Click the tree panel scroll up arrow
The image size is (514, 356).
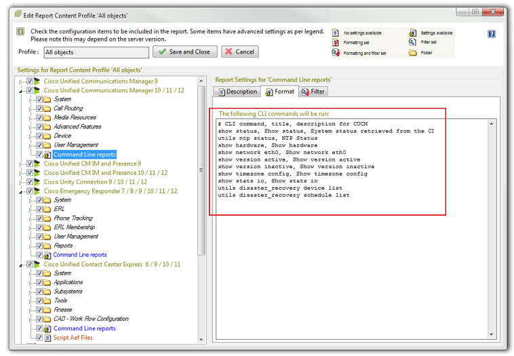tap(201, 81)
